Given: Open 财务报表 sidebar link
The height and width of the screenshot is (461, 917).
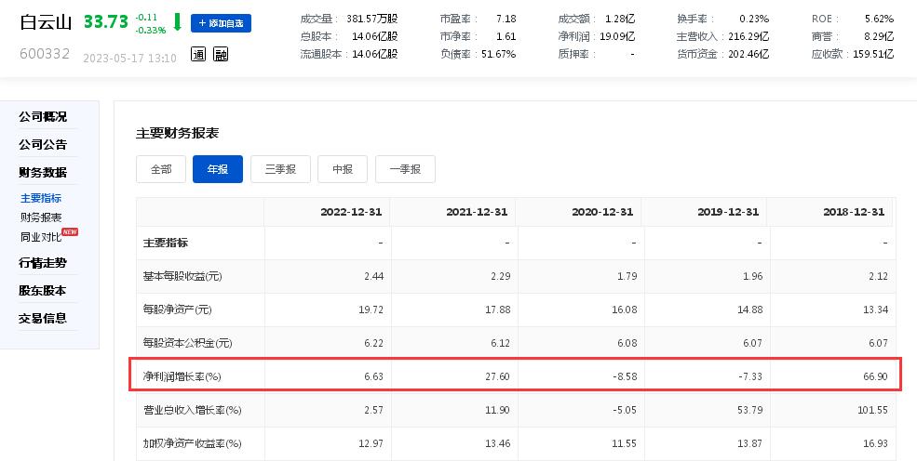Looking at the screenshot, I should (x=41, y=217).
